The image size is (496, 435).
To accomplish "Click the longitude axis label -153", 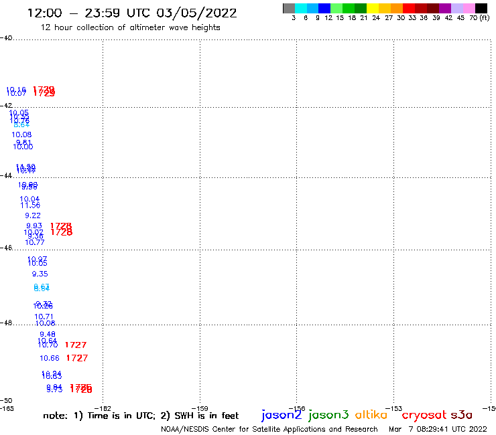I will (394, 408).
